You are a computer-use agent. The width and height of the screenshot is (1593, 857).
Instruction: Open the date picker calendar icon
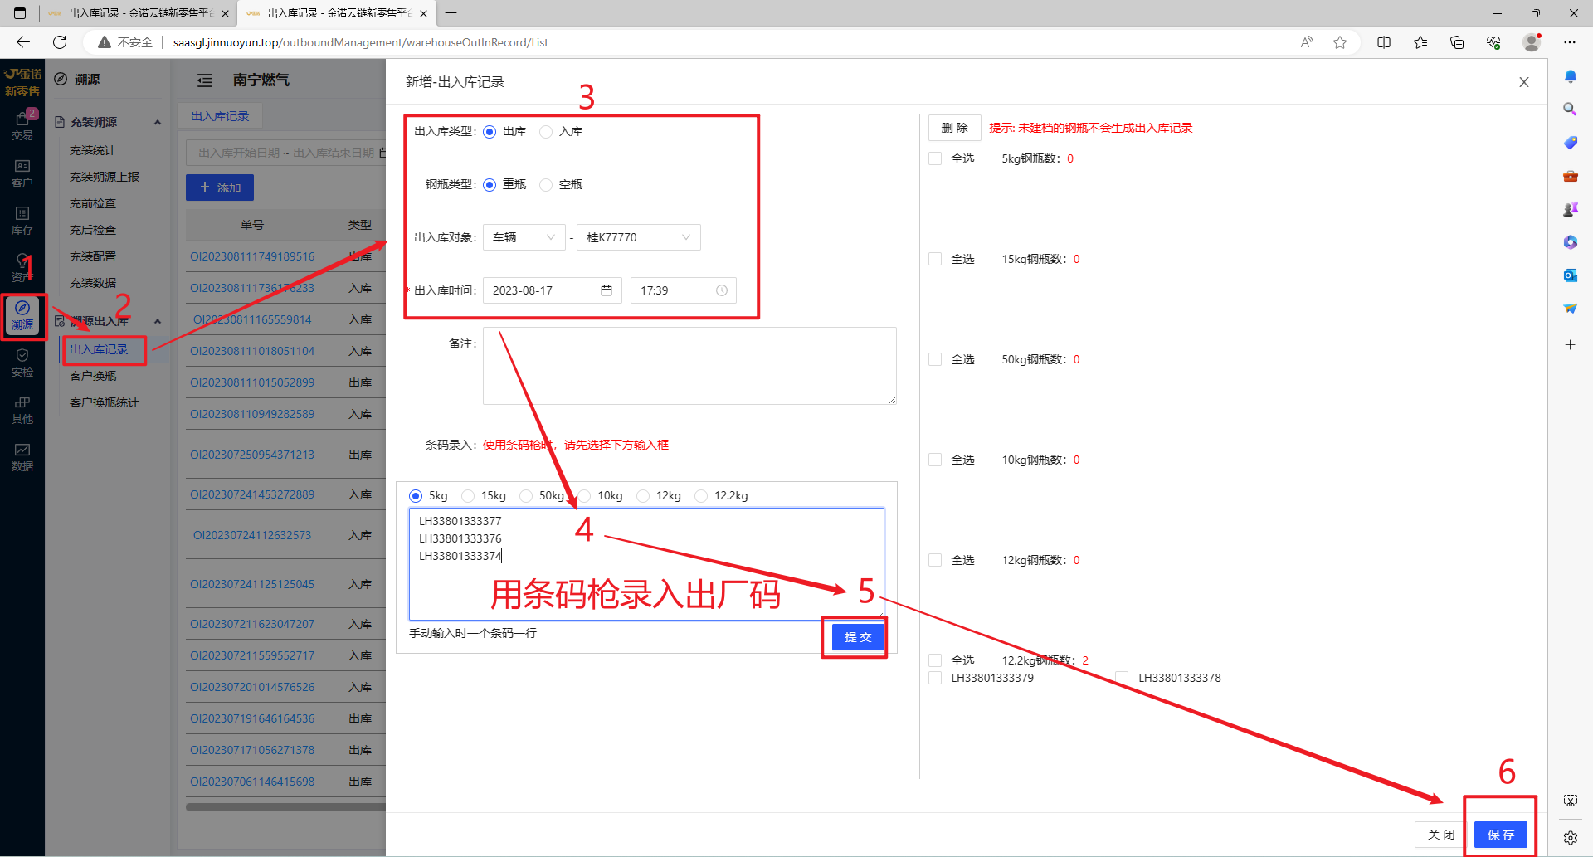[607, 290]
